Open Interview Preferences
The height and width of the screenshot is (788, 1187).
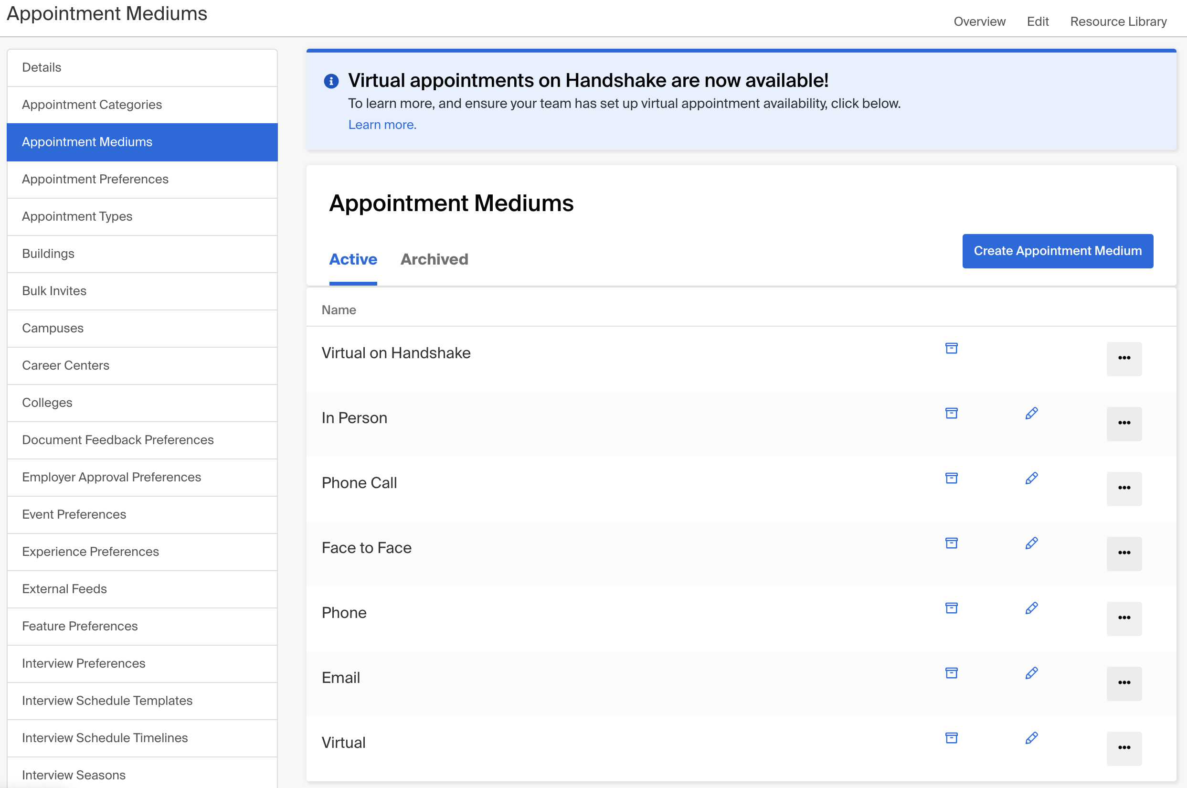[x=142, y=663]
